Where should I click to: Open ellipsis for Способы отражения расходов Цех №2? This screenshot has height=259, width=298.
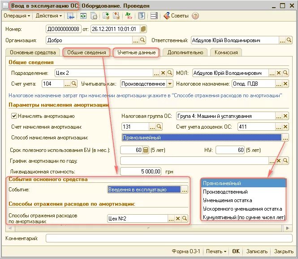(171, 219)
